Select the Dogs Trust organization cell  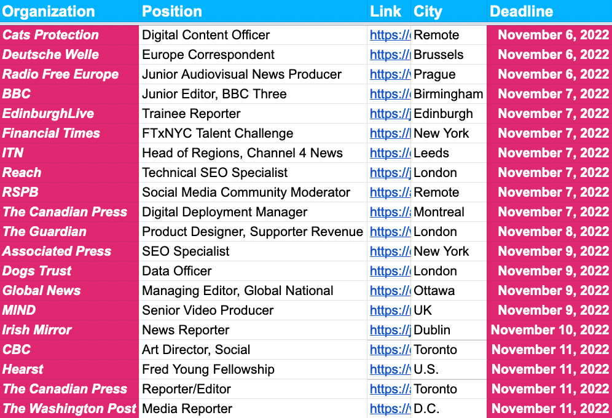point(69,271)
